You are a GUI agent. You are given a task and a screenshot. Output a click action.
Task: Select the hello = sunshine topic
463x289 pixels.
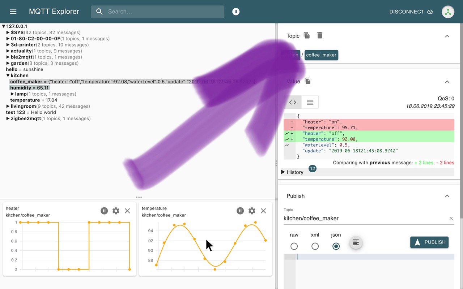(25, 69)
